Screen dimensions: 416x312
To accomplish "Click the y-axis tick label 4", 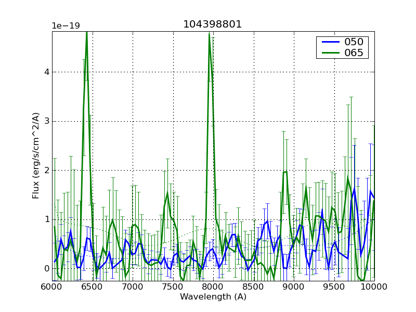I will [46, 72].
